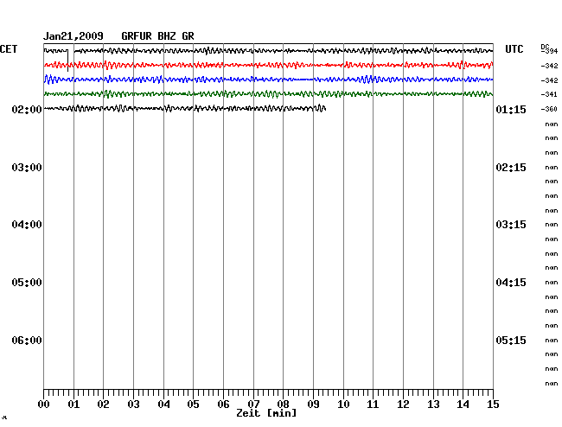Screen dimensions: 562x427
Task: Select the CET timezone label
Action: pos(9,49)
